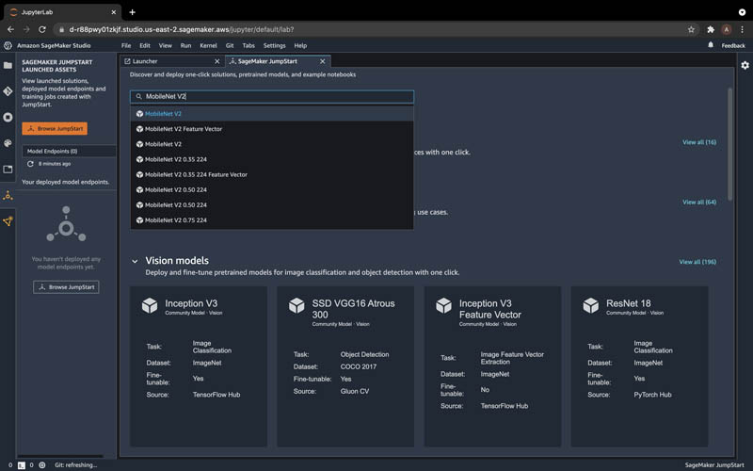
Task: Click the Inception V3 Feature Vector cube icon
Action: (x=443, y=305)
